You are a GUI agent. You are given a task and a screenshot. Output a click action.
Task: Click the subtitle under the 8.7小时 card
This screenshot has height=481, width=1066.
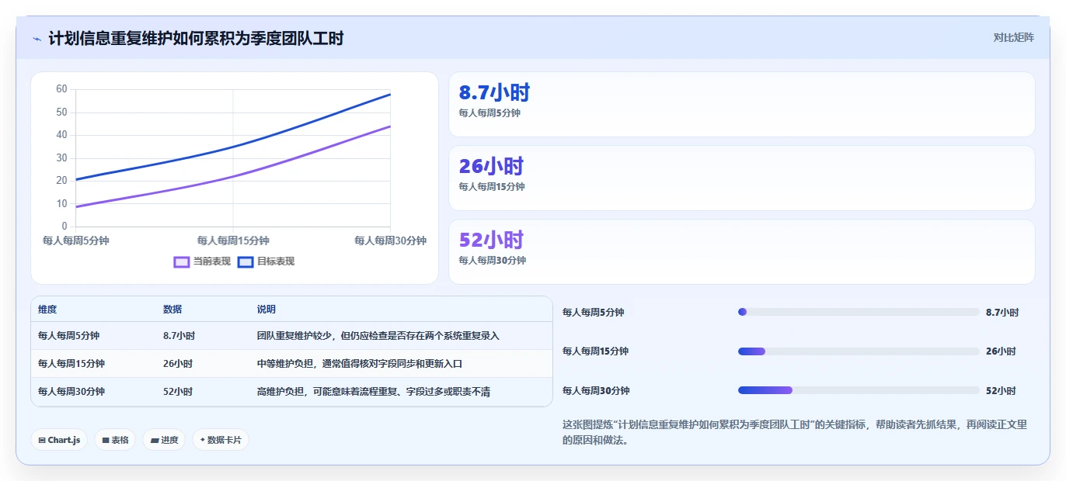(x=489, y=113)
